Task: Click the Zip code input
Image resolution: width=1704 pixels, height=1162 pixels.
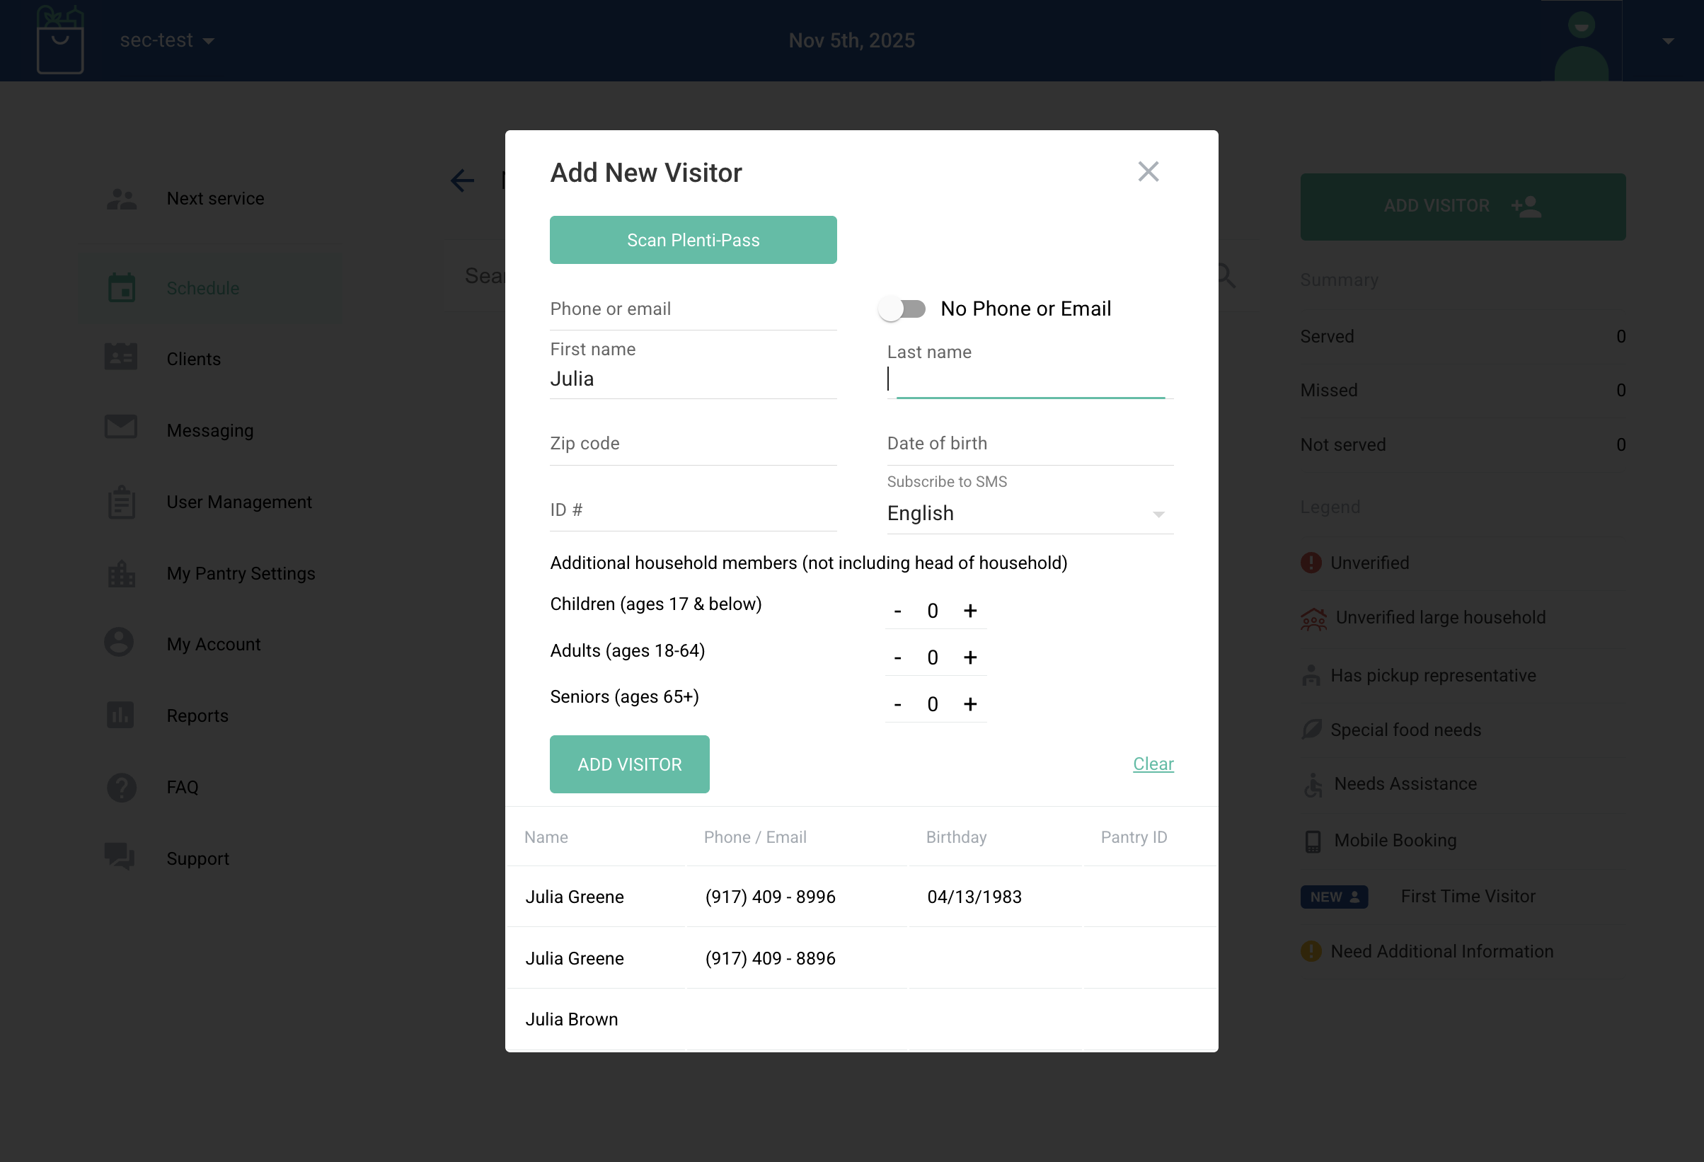Action: 693,444
